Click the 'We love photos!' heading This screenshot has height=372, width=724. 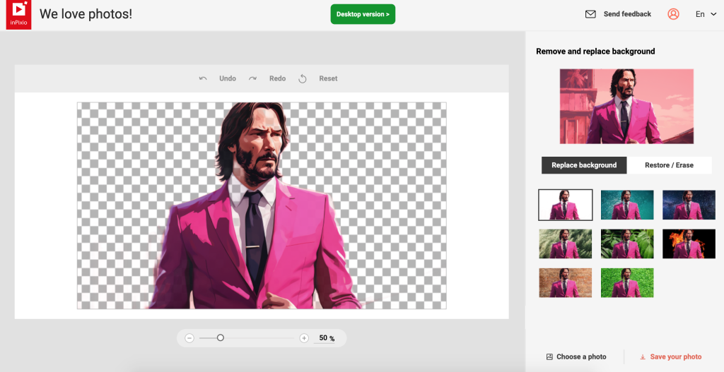86,14
